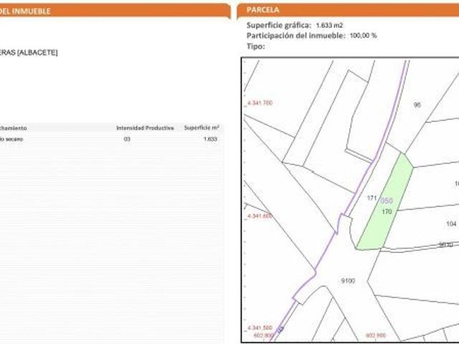This screenshot has width=459, height=344.
Task: Click parcel label 171 on the map
Action: pyautogui.click(x=372, y=198)
